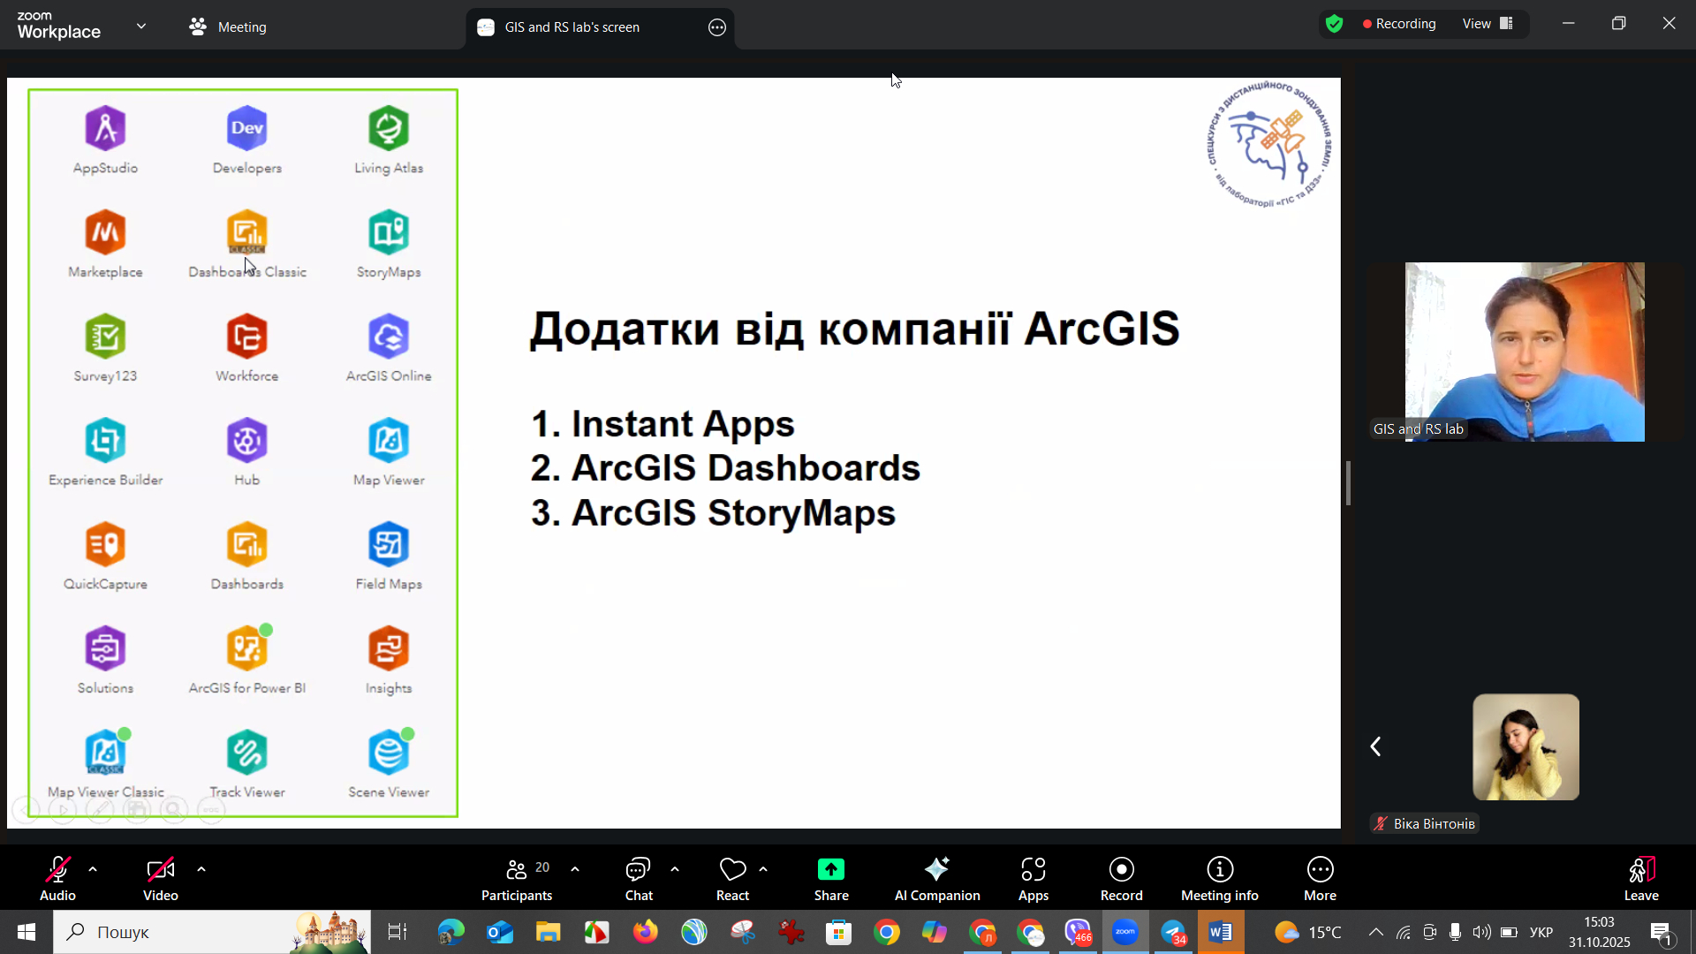
Task: Click the green Share screen button
Action: tap(830, 878)
